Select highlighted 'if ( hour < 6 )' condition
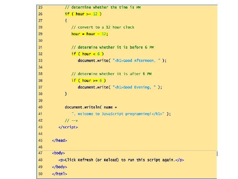Screen dimensions: 238x179 click(x=88, y=54)
